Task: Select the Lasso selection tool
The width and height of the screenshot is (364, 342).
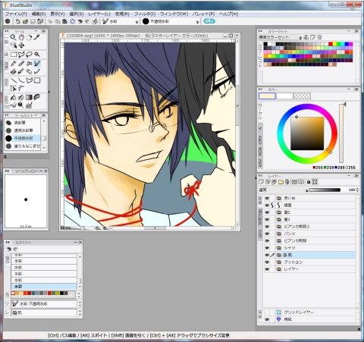Action: tap(29, 55)
